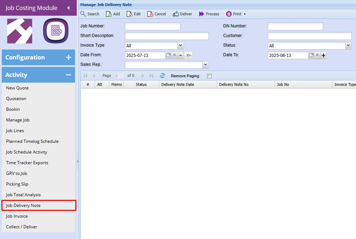This screenshot has height=239, width=356.
Task: Clear the Date From value
Action: pyautogui.click(x=174, y=55)
